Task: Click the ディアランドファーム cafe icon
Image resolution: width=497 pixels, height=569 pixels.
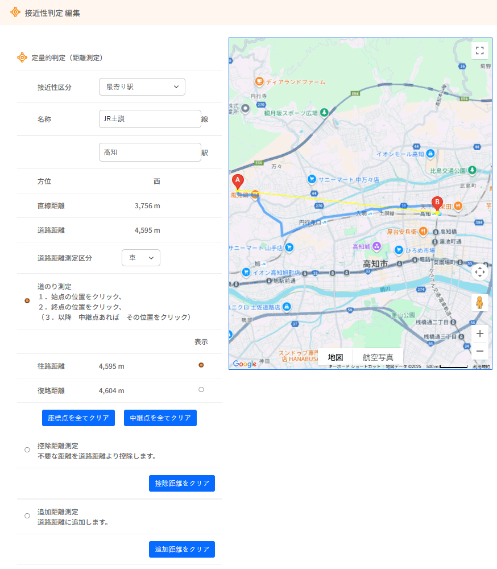Action: click(259, 81)
